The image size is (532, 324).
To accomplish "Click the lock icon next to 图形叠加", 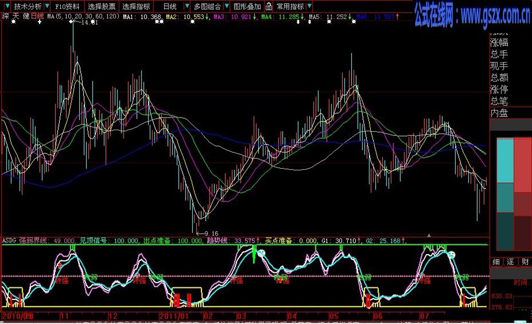I will click(267, 6).
